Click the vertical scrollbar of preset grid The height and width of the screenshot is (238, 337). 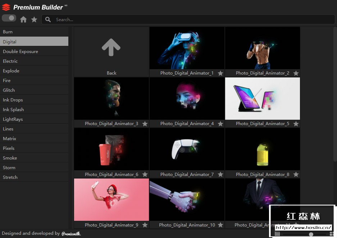point(335,94)
